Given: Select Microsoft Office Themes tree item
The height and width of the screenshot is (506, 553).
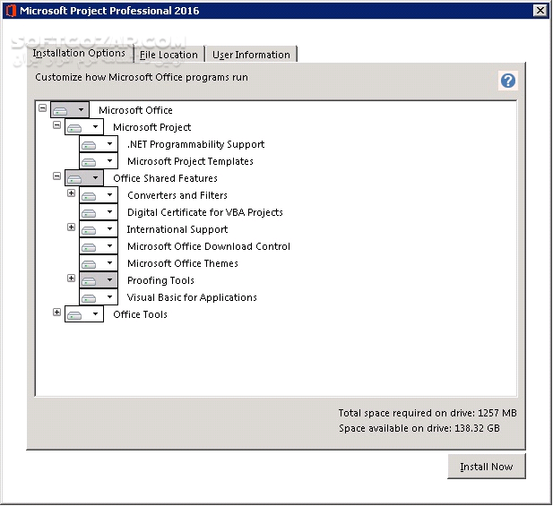Looking at the screenshot, I should [x=182, y=263].
